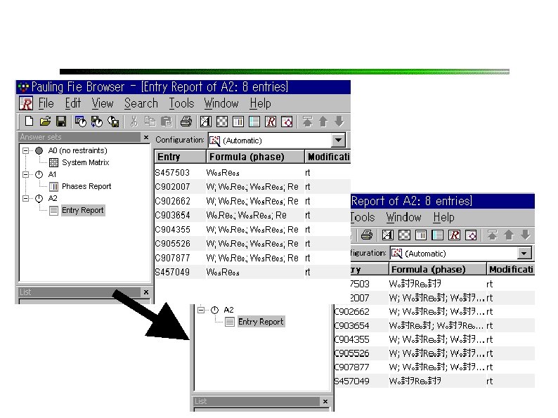This screenshot has width=558, height=418.
Task: Open the Help menu in main window
Action: pos(260,103)
